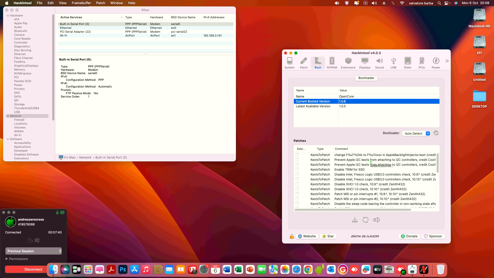Click the System Information sidebar scrollbar
Screen dimensions: 494x278
(53, 67)
